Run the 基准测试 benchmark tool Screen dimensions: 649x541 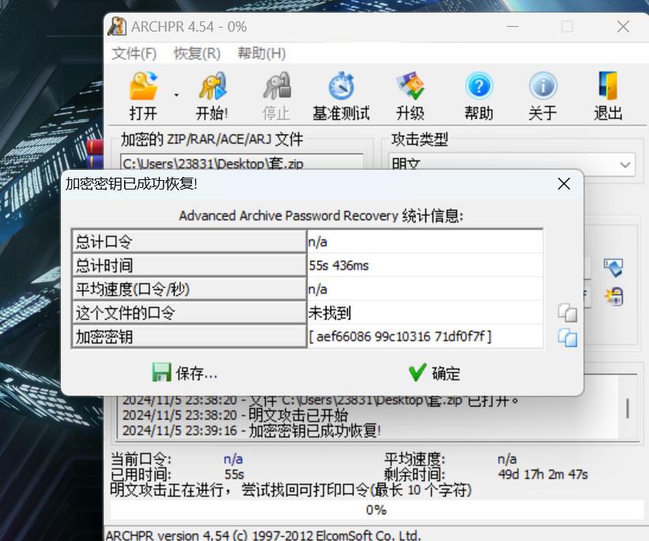pos(341,96)
